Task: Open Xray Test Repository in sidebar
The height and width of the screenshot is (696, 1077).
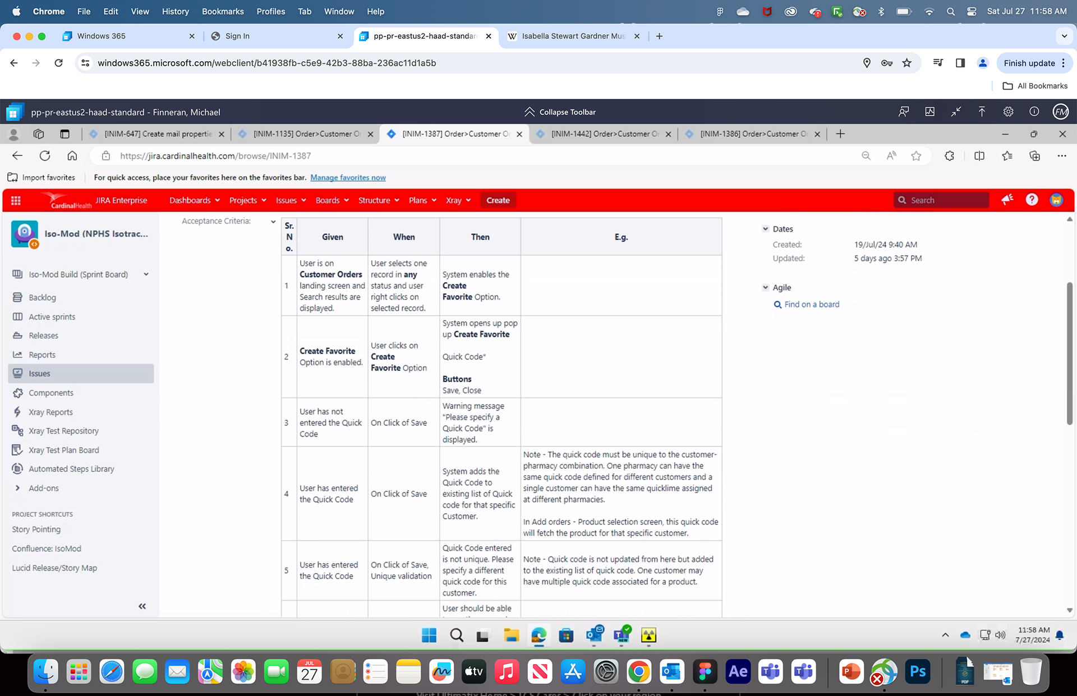Action: (63, 431)
